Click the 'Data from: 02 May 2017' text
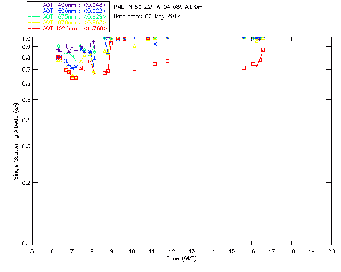 pyautogui.click(x=147, y=16)
